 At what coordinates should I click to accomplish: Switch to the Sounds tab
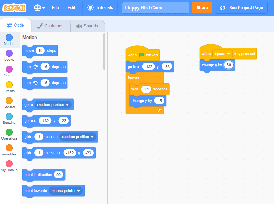click(x=87, y=26)
